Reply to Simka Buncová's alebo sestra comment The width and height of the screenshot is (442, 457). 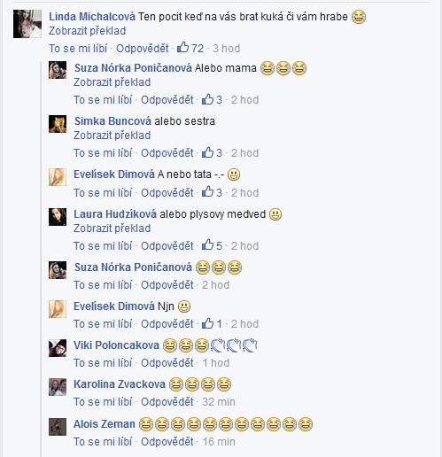point(167,153)
